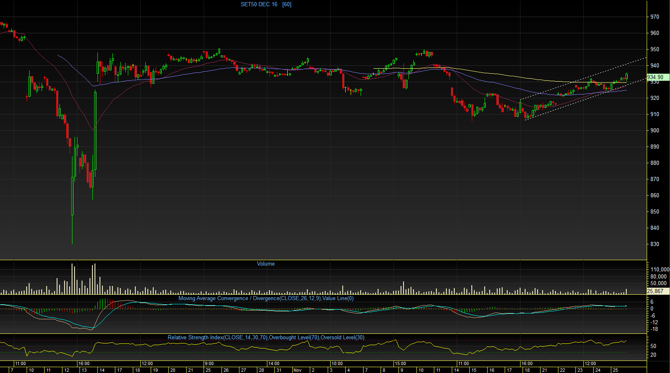Screen dimensions: 670x373
Task: Click the SET50 DEC 16 chart title
Action: coord(259,5)
